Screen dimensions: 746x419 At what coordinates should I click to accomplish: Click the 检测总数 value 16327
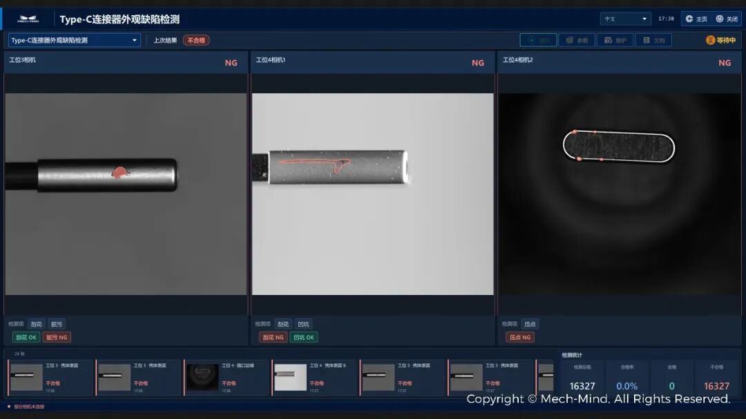click(x=582, y=386)
